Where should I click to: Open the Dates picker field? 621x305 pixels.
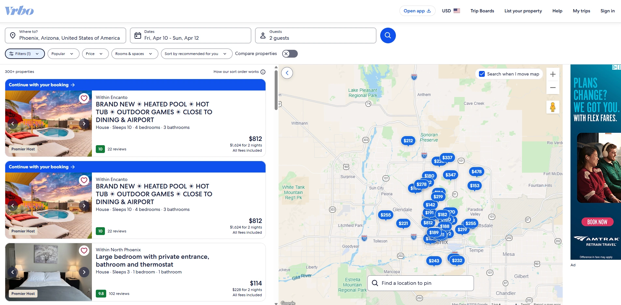pyautogui.click(x=190, y=35)
